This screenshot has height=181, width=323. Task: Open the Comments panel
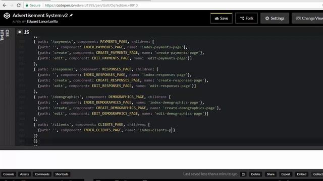point(42,174)
